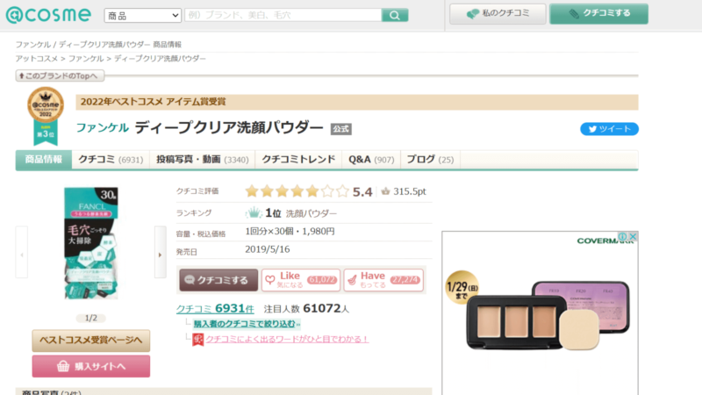Click the green クチコミする header button
Screen dimensions: 702x395
coord(598,13)
